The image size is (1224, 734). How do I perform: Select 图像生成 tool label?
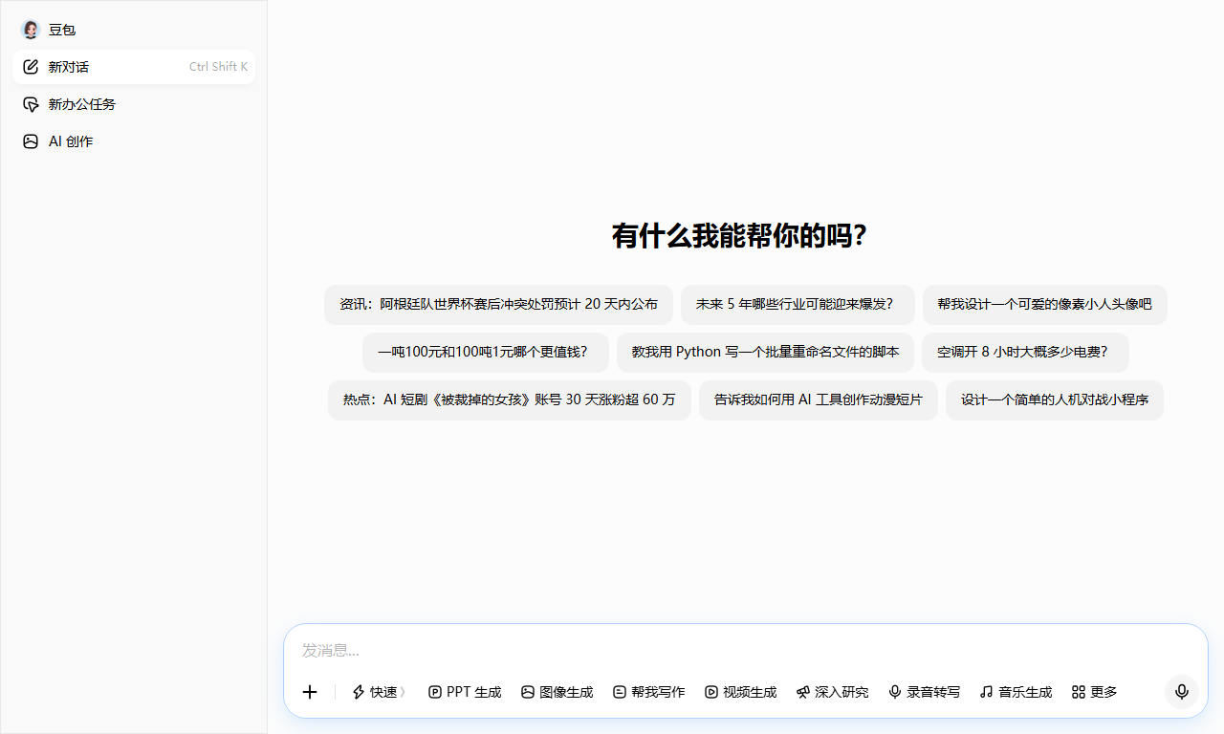tap(566, 692)
